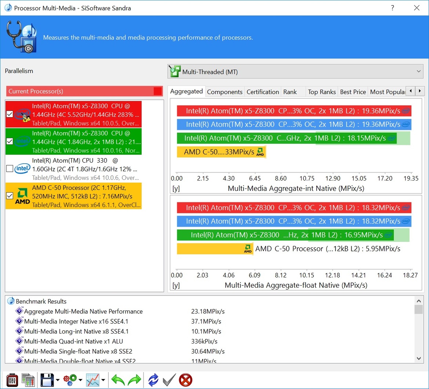Click the 336kPix/s quad-int value

(204, 341)
